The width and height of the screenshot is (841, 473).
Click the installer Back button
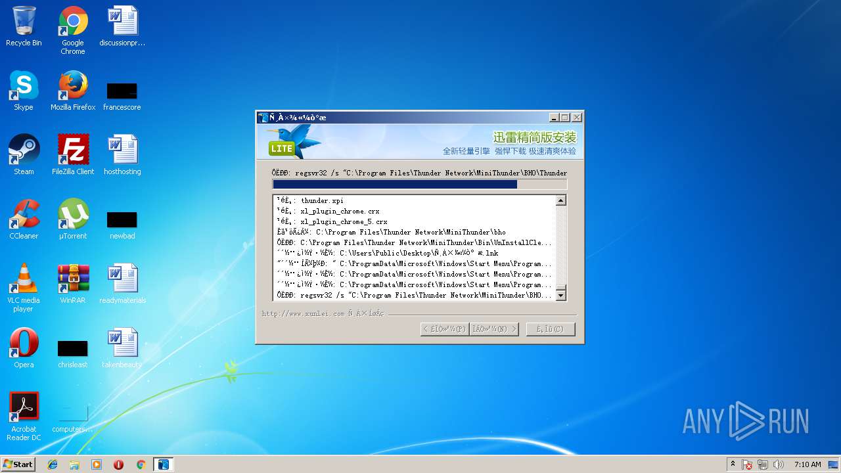[445, 329]
